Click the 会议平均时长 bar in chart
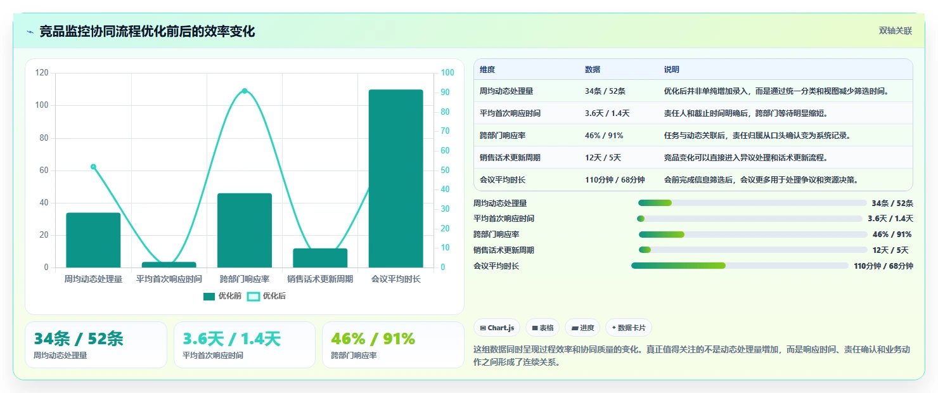 [x=395, y=179]
